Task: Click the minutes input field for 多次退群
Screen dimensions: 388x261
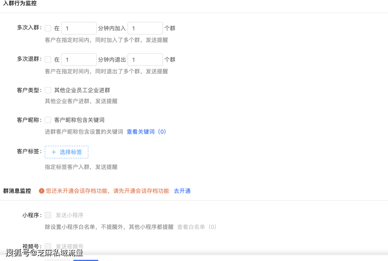Action: click(79, 60)
